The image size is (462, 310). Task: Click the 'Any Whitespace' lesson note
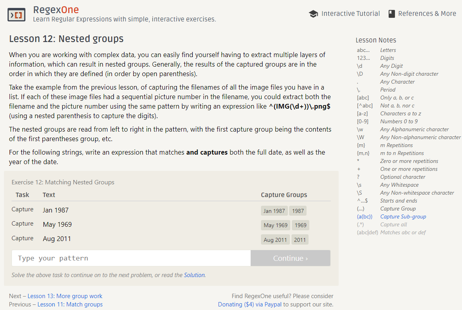pos(399,185)
